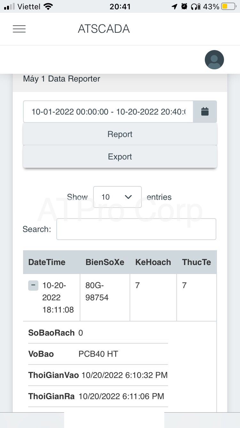
Task: Focus the Search input field
Action: tap(136, 229)
